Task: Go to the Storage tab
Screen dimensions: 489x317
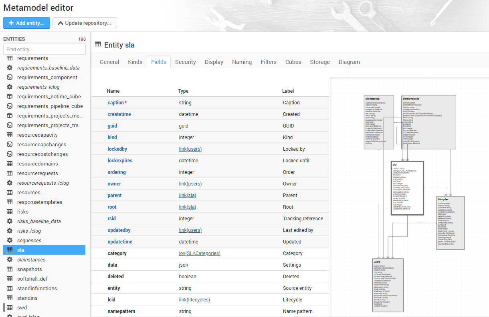Action: tap(320, 62)
